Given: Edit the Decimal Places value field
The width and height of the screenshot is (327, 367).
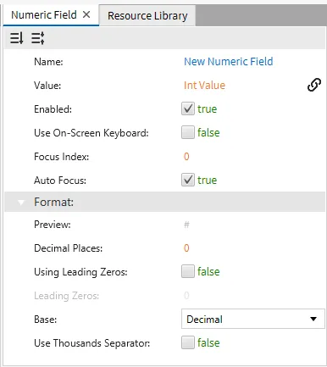Looking at the screenshot, I should click(x=186, y=247).
